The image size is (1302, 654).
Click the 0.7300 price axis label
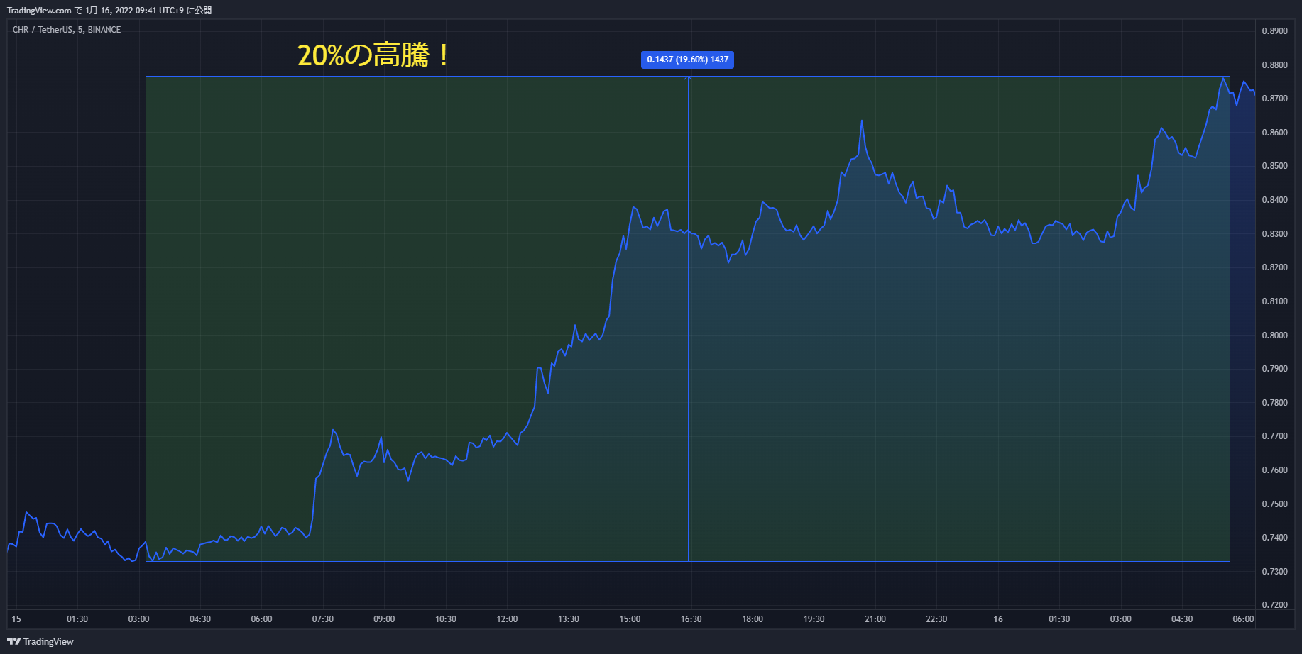(x=1274, y=572)
